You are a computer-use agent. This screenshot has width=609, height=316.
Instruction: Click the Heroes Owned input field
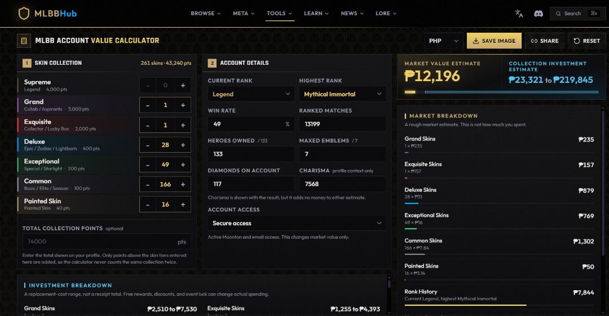click(251, 154)
